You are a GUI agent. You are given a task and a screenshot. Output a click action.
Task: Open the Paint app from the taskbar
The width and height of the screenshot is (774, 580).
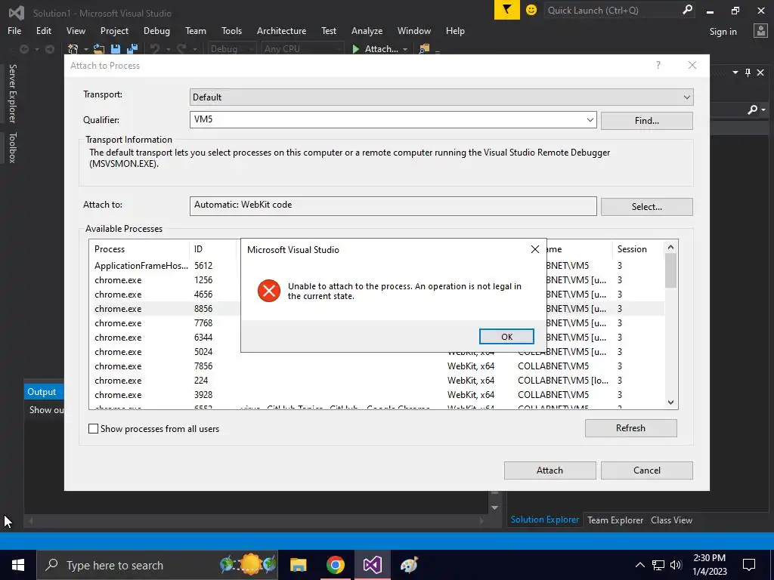point(409,565)
